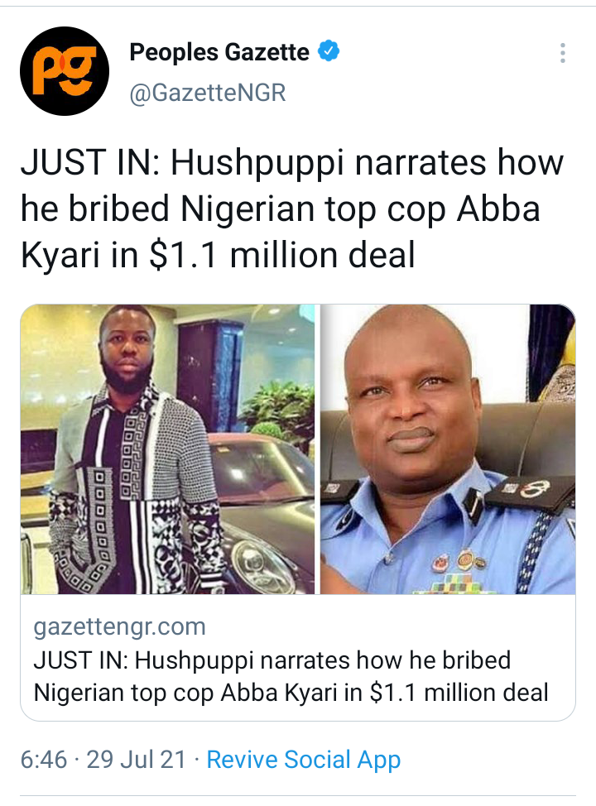Tap the 6:46 timestamp
Viewport: 596px width, 806px height.
click(x=44, y=760)
